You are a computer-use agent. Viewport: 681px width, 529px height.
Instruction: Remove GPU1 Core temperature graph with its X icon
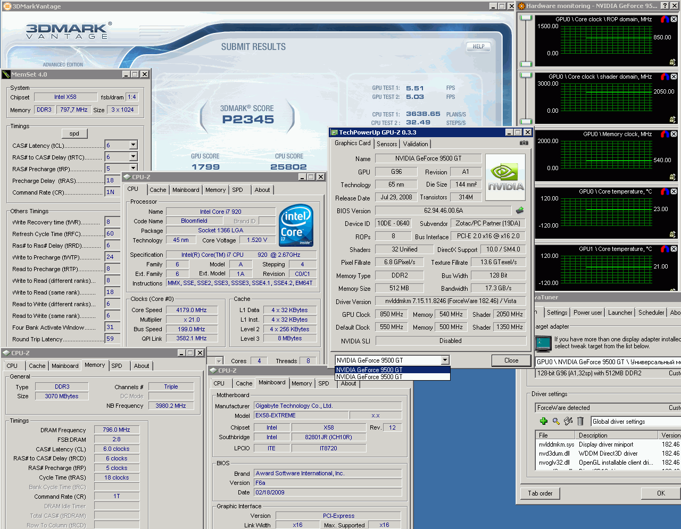pos(674,249)
